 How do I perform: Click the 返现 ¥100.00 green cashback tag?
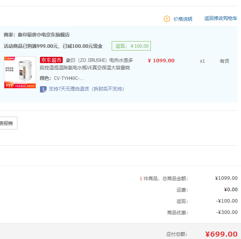click(131, 46)
